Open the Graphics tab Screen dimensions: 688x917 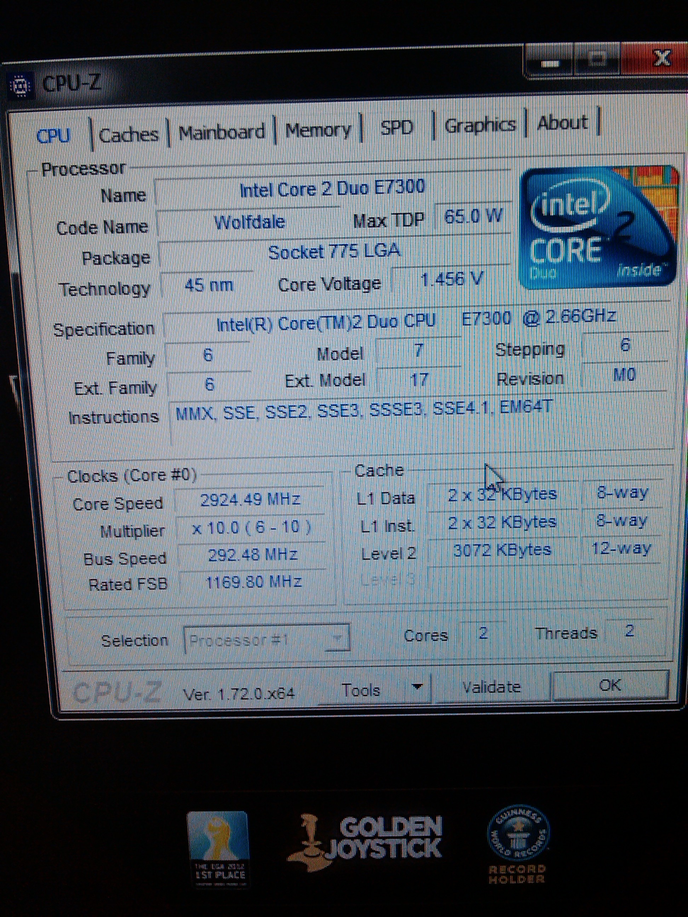coord(480,125)
